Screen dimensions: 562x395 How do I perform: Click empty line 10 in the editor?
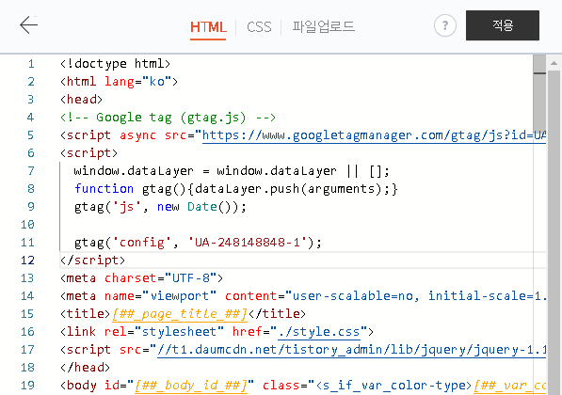[303, 225]
